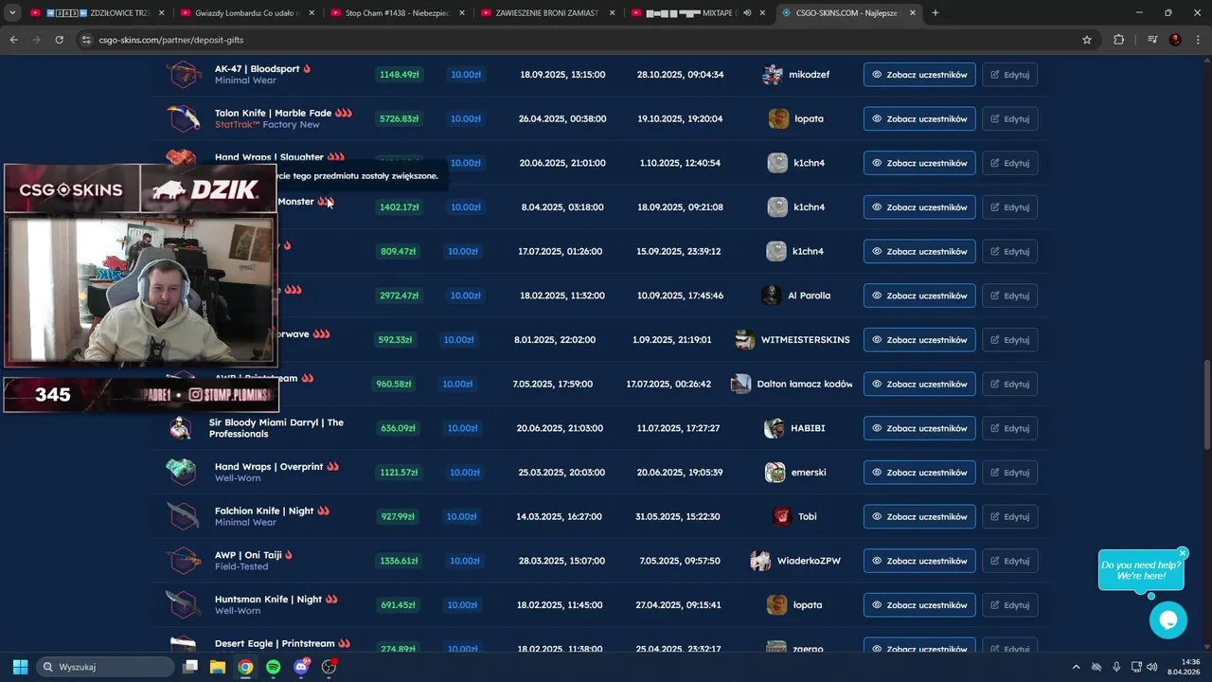Click Zobacz uczestników in the Al Parolla row
The image size is (1212, 682).
(x=919, y=296)
